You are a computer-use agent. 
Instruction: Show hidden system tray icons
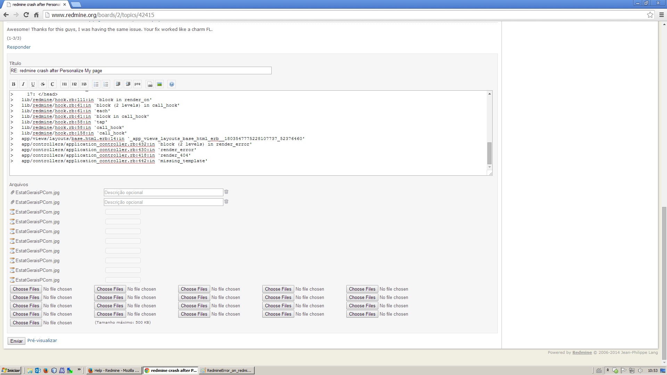coord(607,370)
